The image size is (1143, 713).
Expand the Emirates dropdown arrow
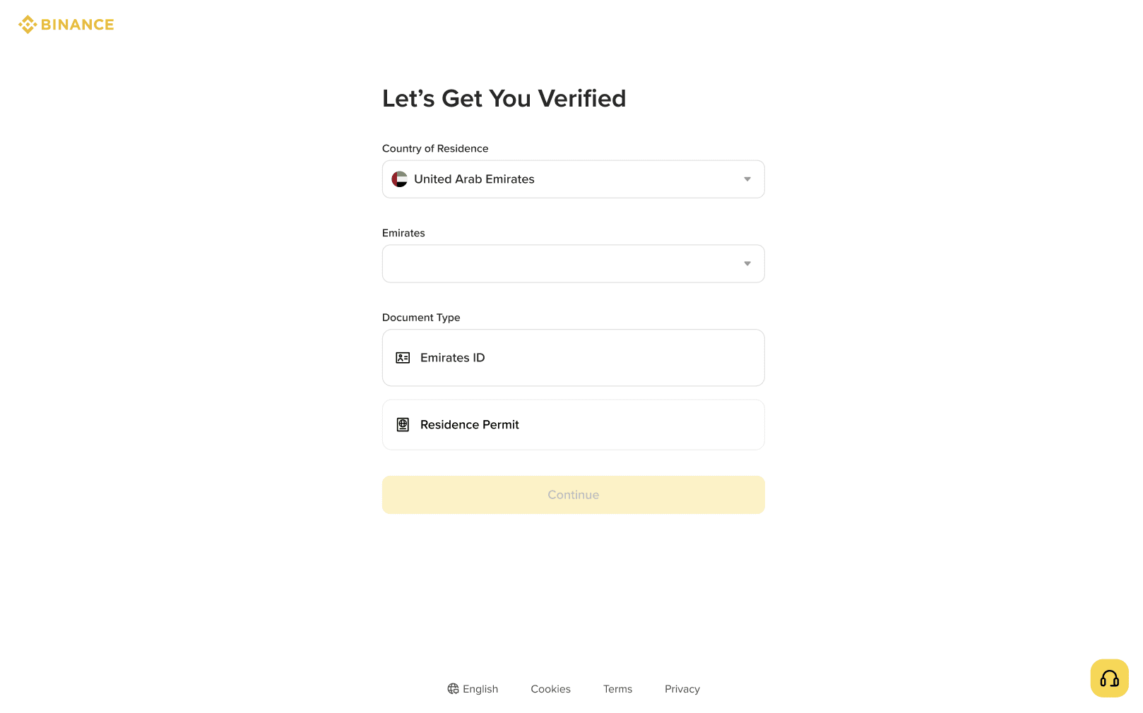click(747, 264)
